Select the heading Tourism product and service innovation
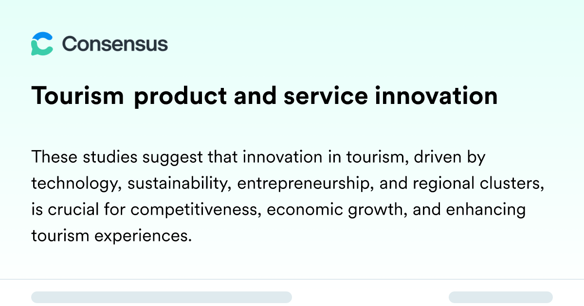 (265, 96)
